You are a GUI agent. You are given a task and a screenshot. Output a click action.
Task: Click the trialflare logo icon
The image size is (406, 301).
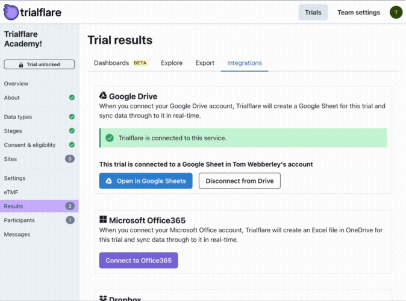point(11,12)
